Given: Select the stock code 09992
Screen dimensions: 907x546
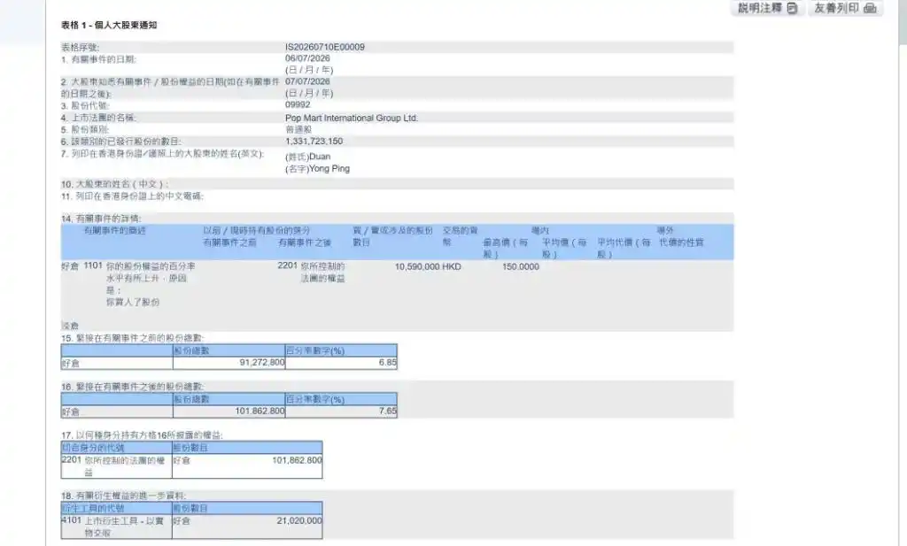Looking at the screenshot, I should tap(298, 104).
